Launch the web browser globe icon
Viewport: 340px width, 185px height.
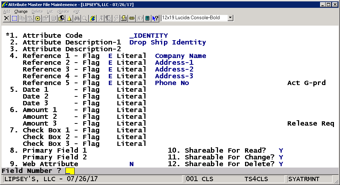[x=93, y=18]
